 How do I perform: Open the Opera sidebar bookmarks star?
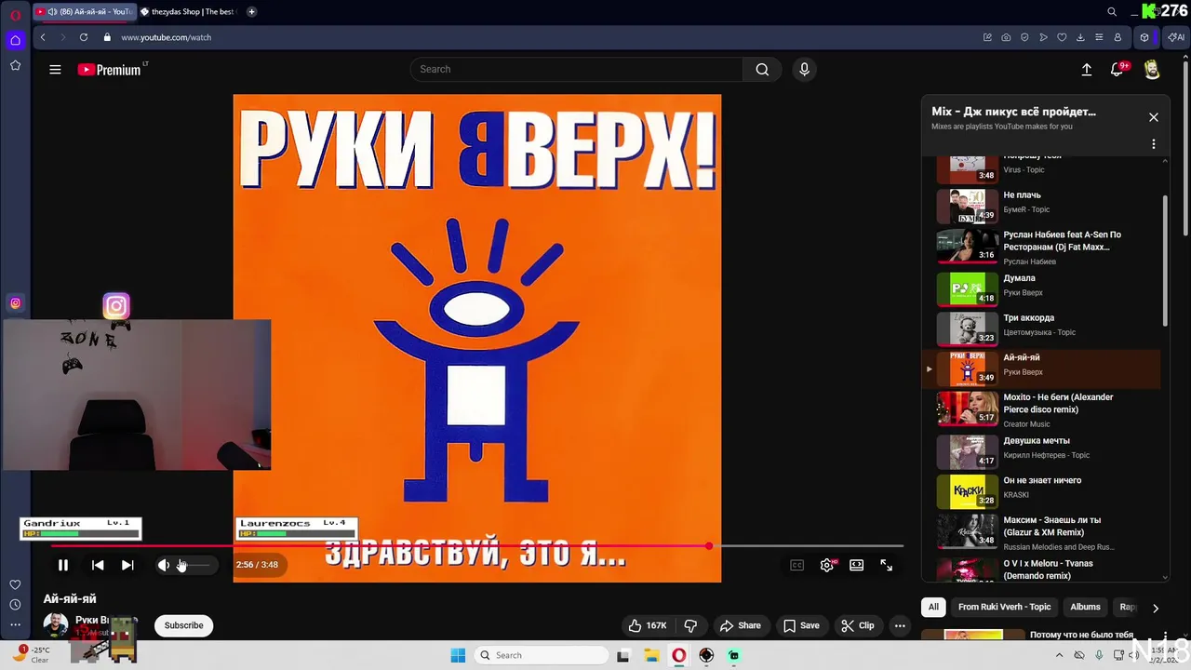click(x=15, y=65)
